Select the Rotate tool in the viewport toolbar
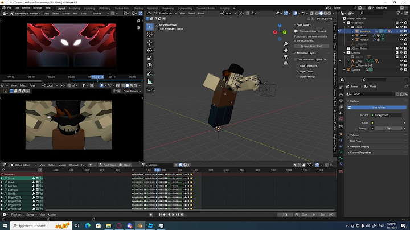410x230 pixels. click(x=150, y=50)
